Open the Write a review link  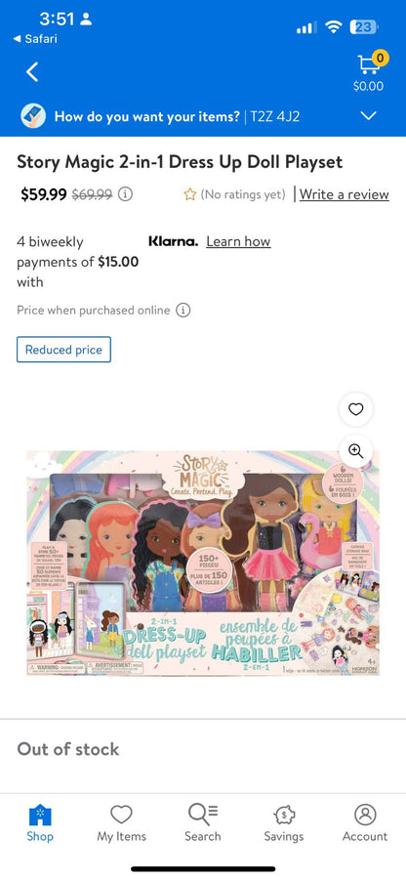click(x=344, y=194)
